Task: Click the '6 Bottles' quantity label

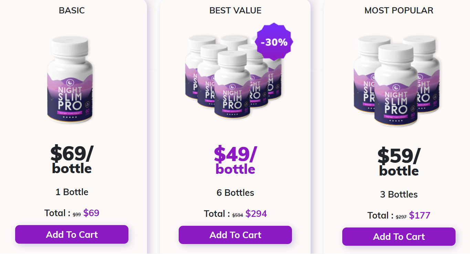Action: pyautogui.click(x=235, y=193)
